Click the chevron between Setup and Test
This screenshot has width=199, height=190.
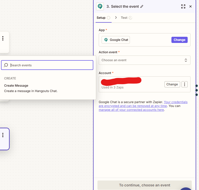tap(116, 18)
